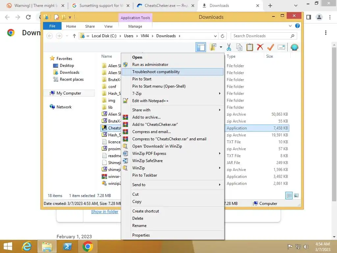The height and width of the screenshot is (253, 337).
Task: Open Classic Shell settings shell icon
Action: pos(295,47)
